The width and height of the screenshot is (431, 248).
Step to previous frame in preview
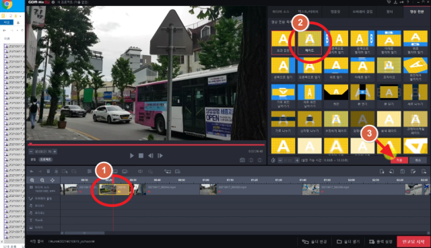151,155
